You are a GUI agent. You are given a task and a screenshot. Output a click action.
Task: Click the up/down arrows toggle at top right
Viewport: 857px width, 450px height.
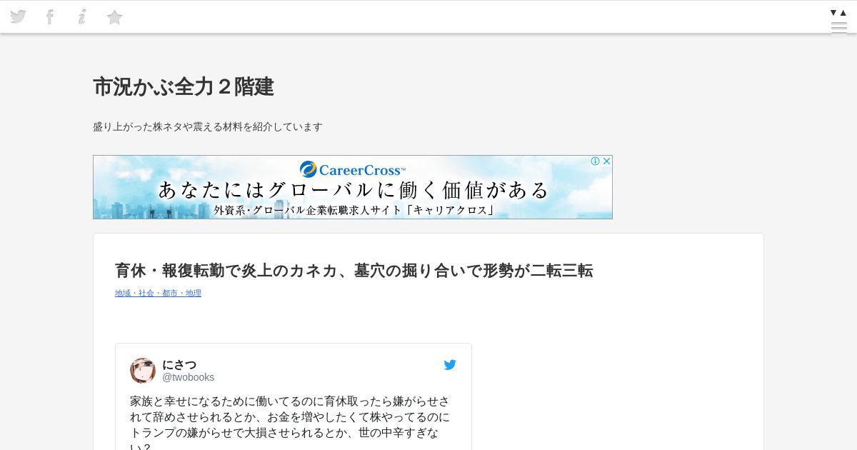point(838,12)
